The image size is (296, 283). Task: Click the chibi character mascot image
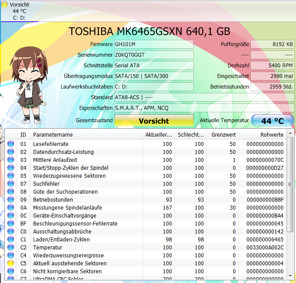pyautogui.click(x=29, y=85)
